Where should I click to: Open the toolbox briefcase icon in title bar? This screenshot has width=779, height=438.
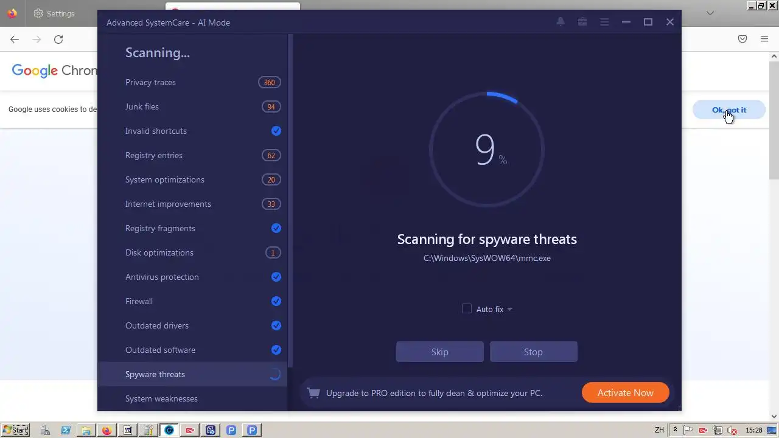tap(582, 22)
